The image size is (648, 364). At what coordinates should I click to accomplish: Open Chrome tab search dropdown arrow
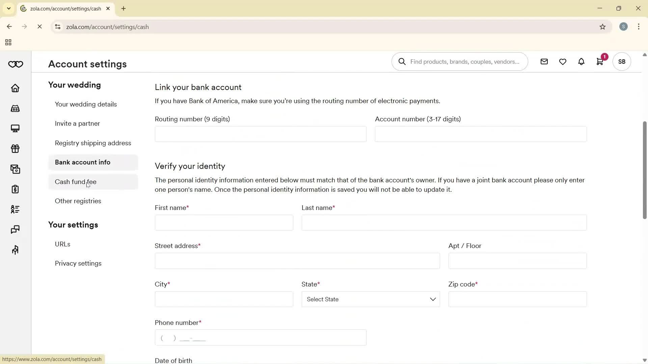9,8
